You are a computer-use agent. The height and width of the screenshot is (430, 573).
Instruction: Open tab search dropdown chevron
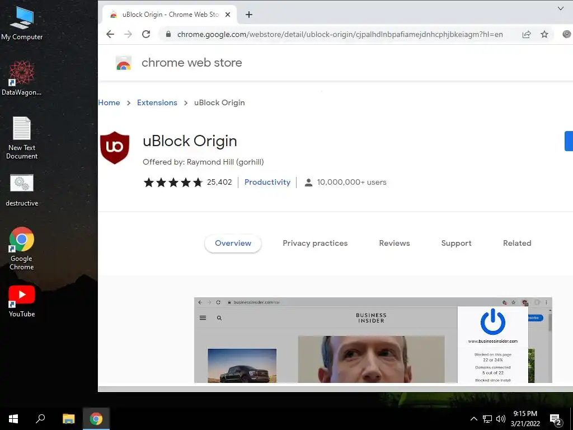click(x=561, y=8)
